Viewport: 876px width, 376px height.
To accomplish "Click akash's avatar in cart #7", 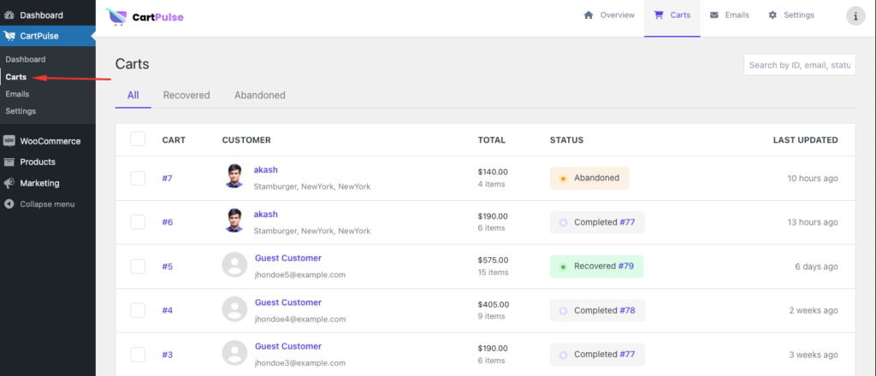I will point(234,176).
